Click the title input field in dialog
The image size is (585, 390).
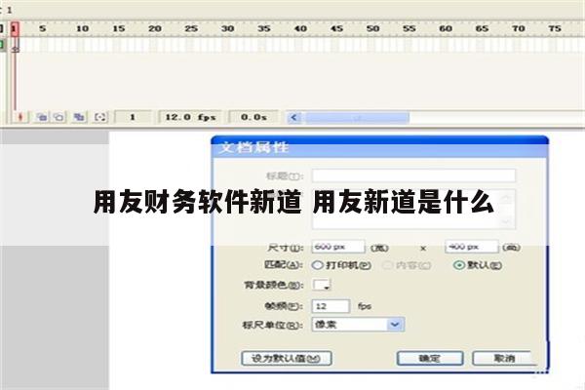(x=413, y=175)
